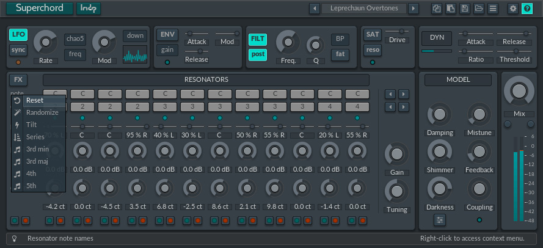
Task: Click the paste preset icon
Action: tap(450, 9)
